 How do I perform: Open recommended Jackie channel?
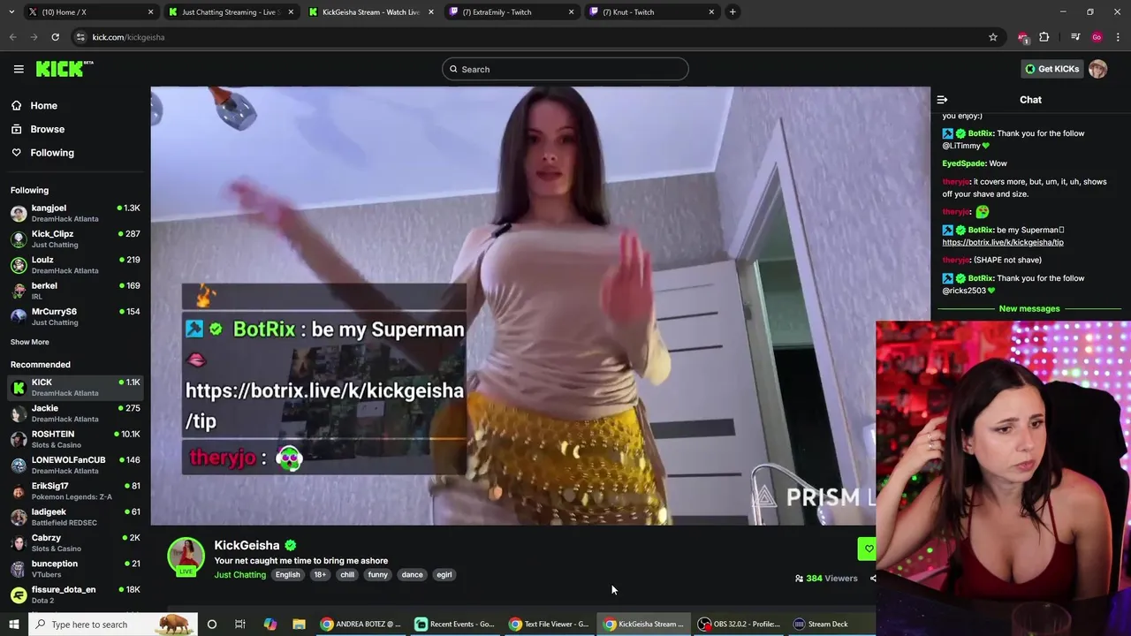75,413
